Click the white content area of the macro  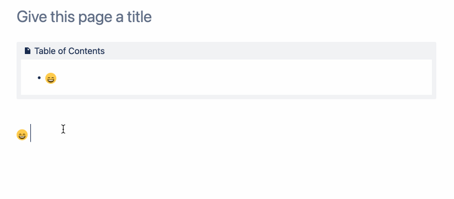[x=226, y=77]
